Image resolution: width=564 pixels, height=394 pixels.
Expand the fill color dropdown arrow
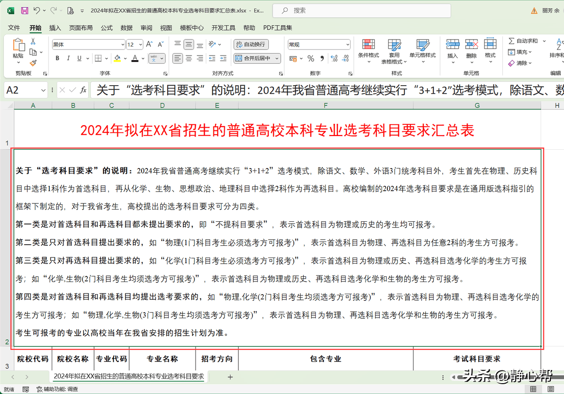(125, 58)
